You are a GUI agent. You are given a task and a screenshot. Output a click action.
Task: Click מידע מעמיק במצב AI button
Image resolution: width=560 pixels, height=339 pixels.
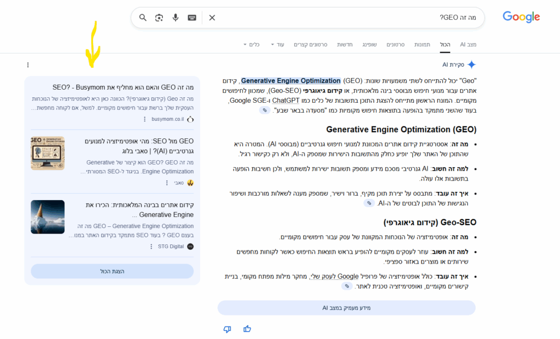[x=346, y=308]
